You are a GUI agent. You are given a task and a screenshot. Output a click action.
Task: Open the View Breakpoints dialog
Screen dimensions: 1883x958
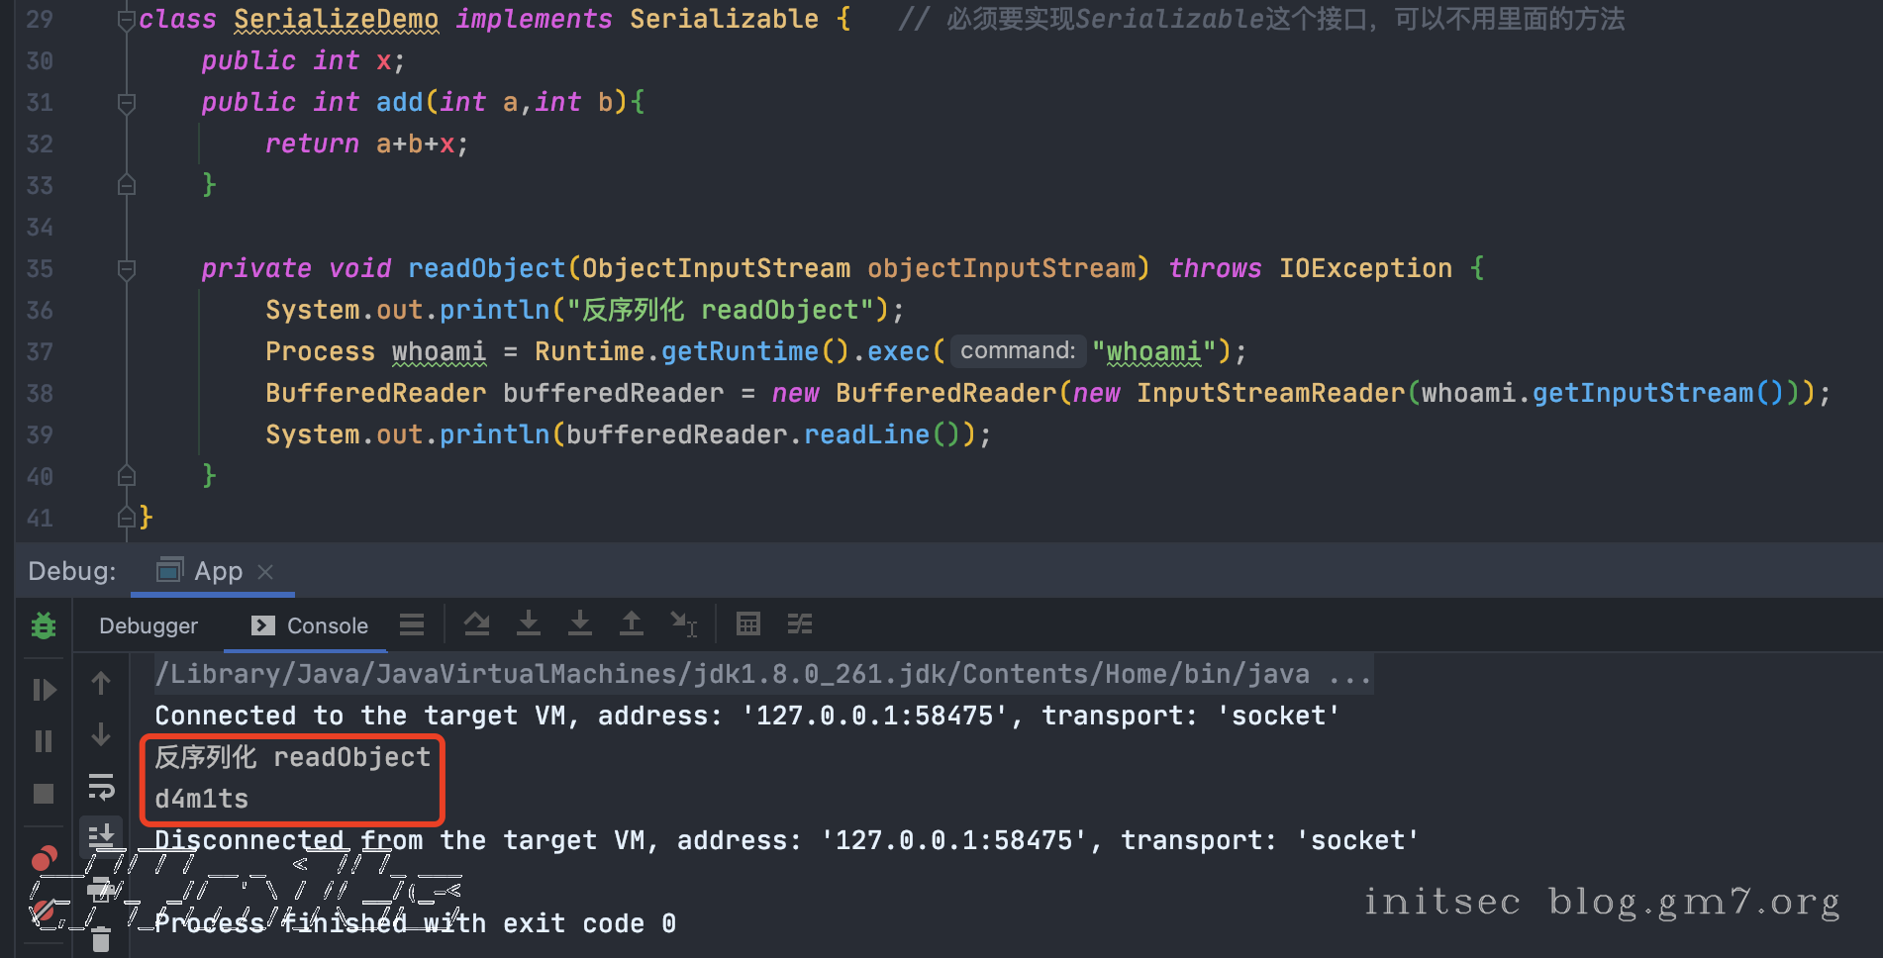[44, 858]
